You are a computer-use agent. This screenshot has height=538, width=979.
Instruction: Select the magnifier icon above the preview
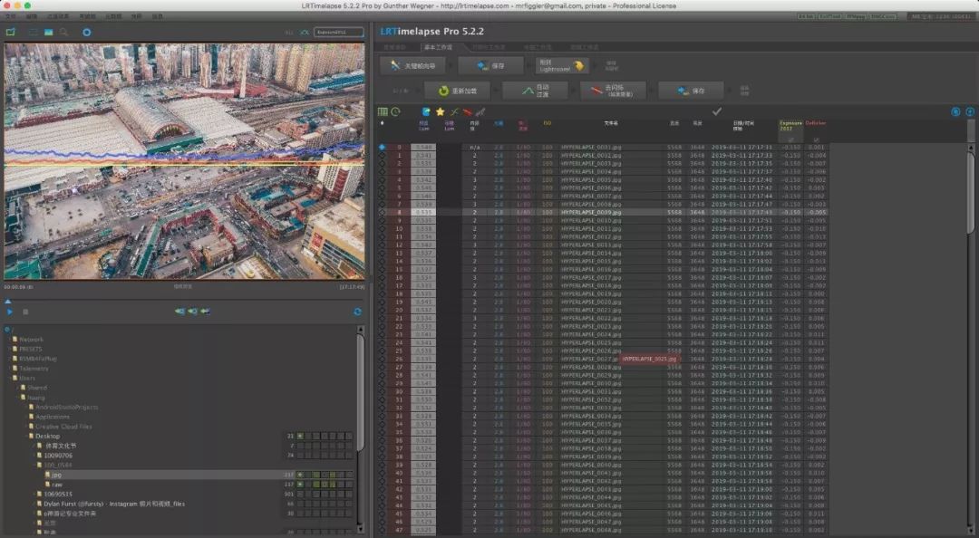click(63, 32)
